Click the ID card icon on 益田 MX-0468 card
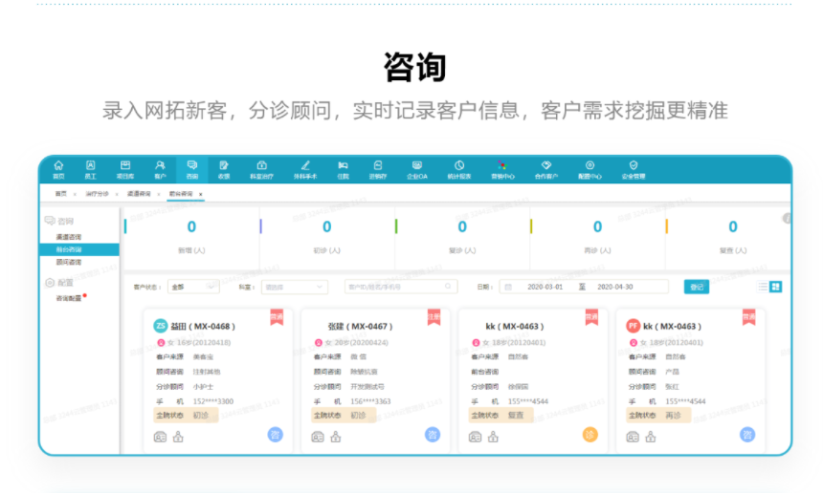Screen dimensions: 823x493 pos(160,437)
